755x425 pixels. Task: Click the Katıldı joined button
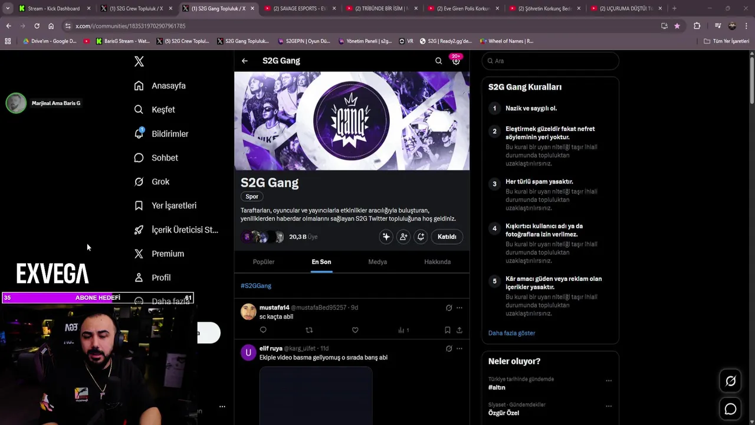point(447,237)
